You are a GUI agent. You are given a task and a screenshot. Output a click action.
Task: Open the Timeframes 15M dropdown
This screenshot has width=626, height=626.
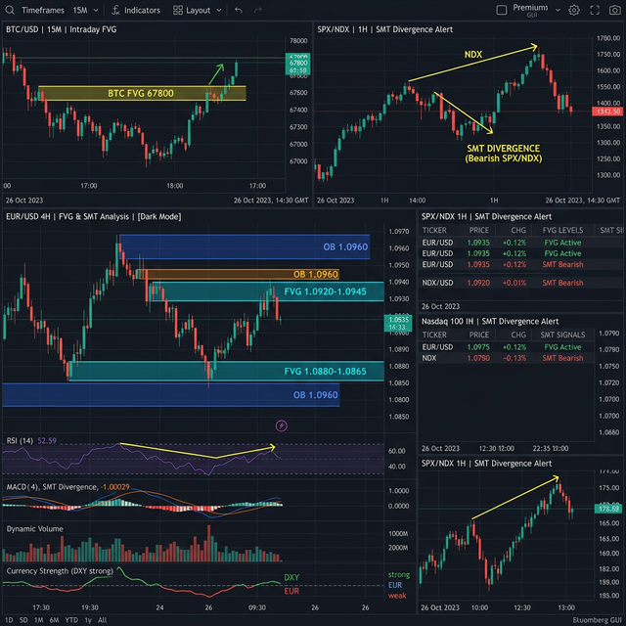click(x=60, y=11)
